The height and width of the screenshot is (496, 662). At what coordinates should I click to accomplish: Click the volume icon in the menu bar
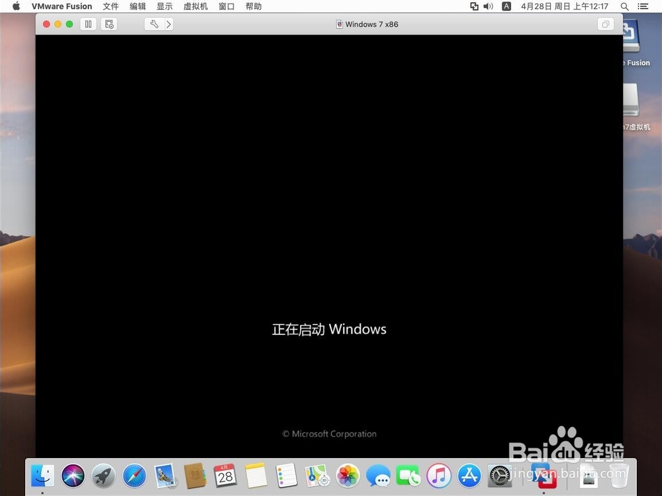pos(488,7)
